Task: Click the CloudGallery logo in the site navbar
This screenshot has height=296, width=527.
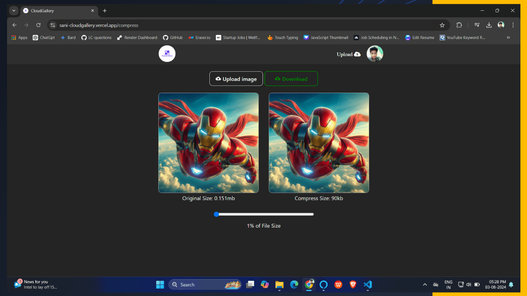Action: point(167,53)
